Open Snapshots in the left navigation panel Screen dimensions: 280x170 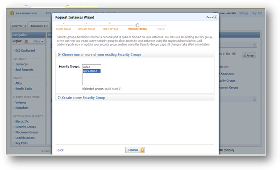(x=22, y=108)
